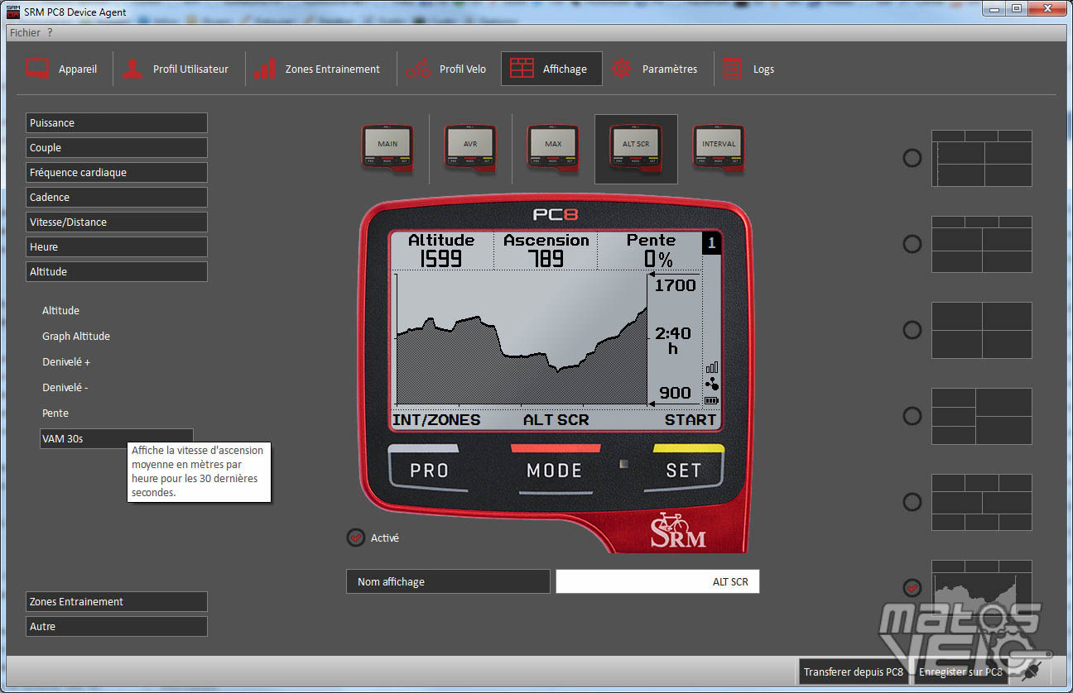Pick the VAM 30s item
Screen dimensions: 1073x693
(x=117, y=439)
